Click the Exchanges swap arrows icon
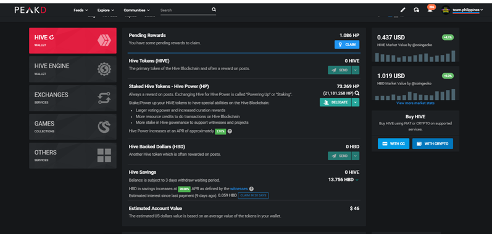This screenshot has width=492, height=234. [x=104, y=99]
